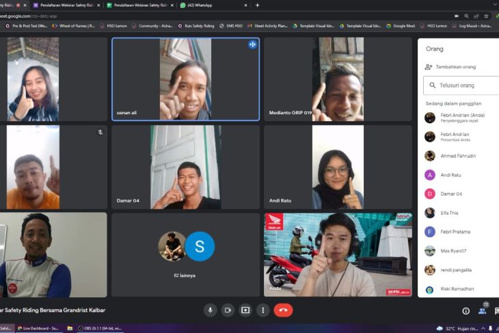This screenshot has height=333, width=499.
Task: Toggle the people panel icon with badge 72
Action: (x=483, y=310)
